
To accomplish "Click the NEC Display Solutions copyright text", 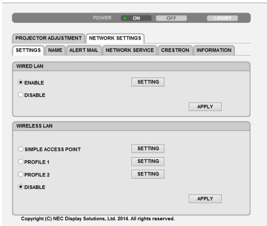I will click(x=98, y=219).
